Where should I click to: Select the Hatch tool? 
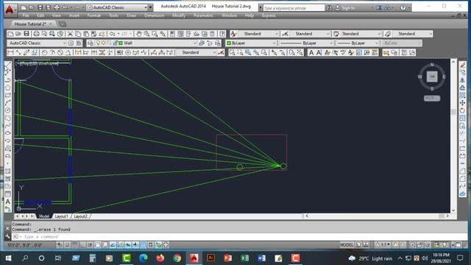8,172
